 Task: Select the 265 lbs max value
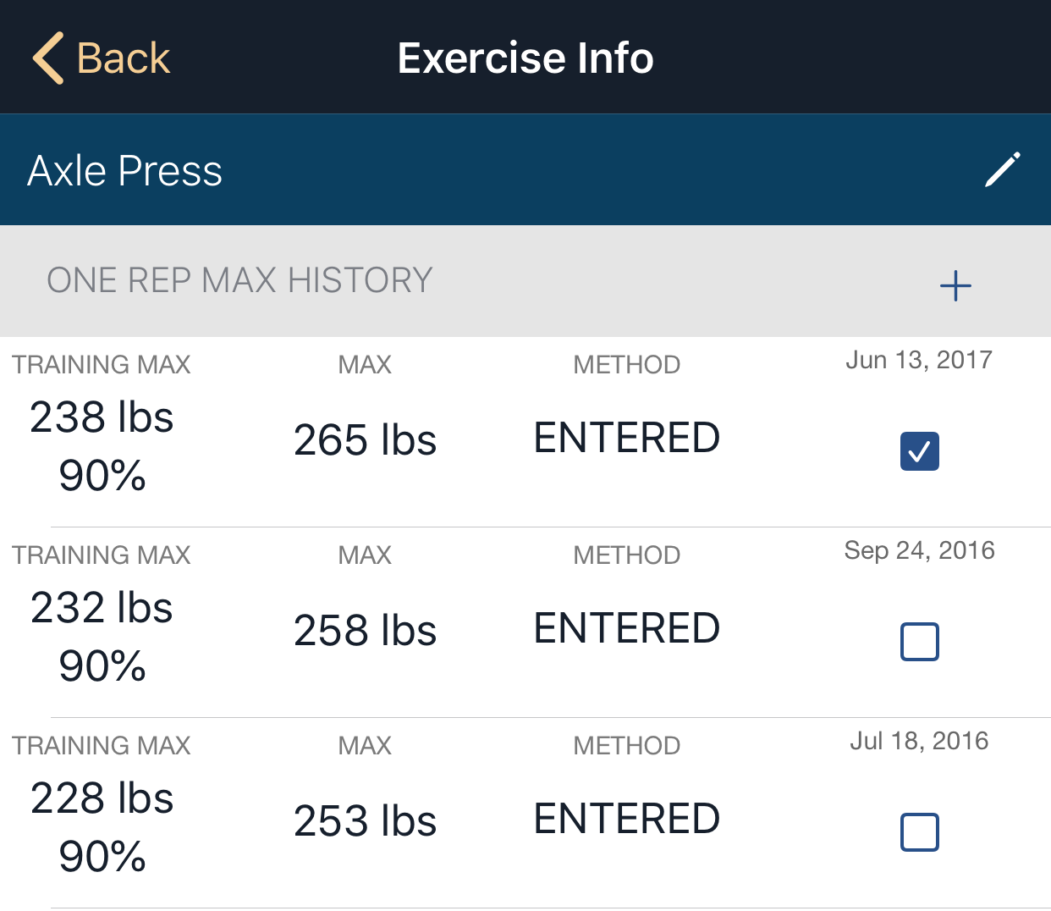(x=365, y=439)
